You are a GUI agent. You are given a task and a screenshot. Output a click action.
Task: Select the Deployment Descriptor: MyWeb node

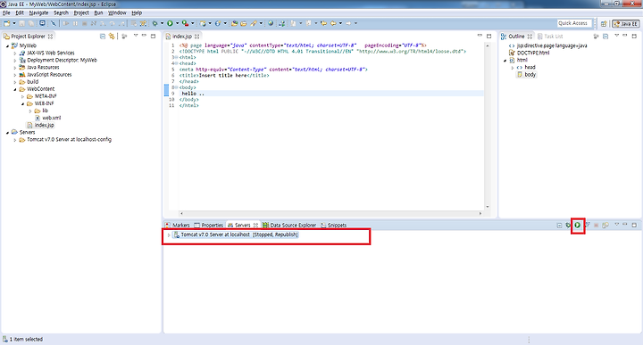pos(58,60)
